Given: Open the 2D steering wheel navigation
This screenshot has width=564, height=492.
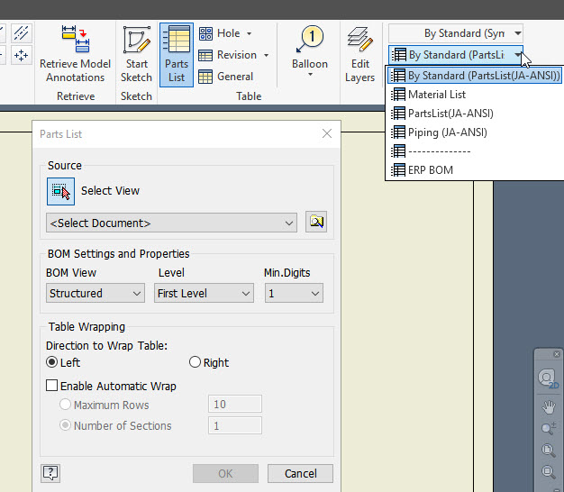Looking at the screenshot, I should [x=548, y=378].
